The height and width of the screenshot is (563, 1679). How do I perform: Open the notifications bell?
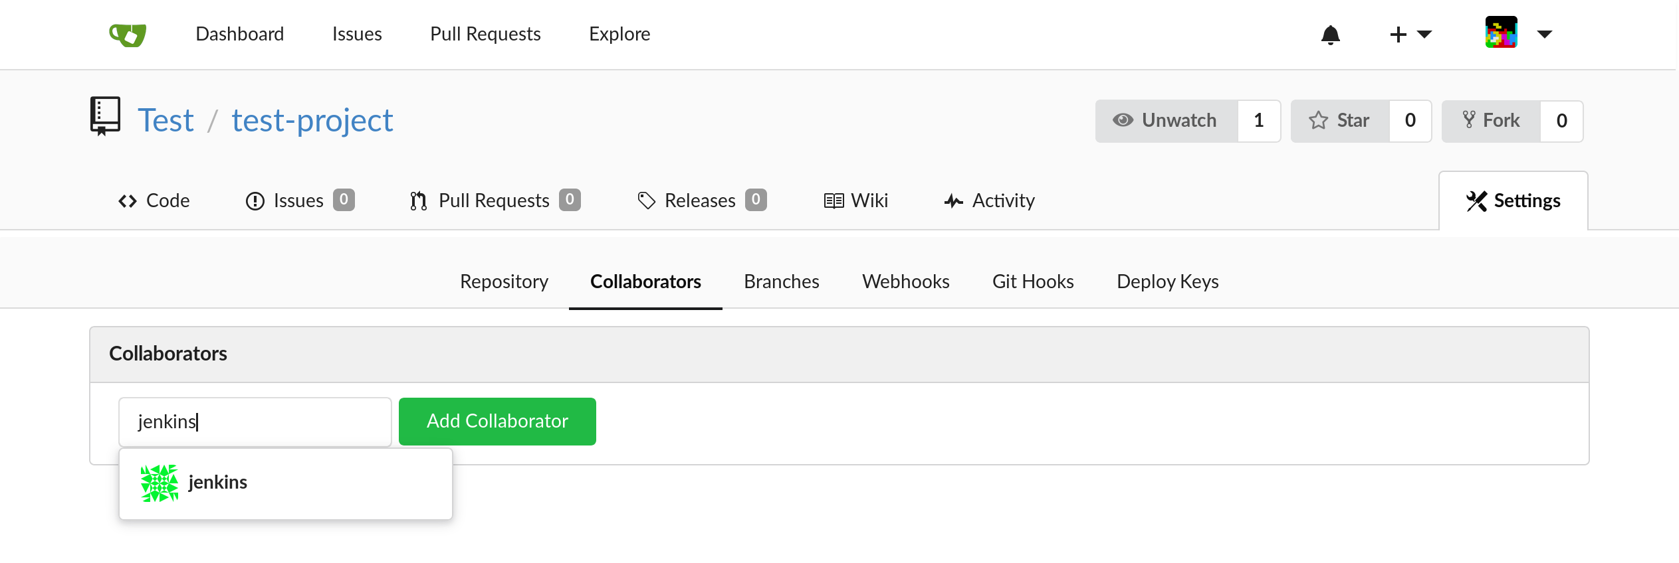1330,35
